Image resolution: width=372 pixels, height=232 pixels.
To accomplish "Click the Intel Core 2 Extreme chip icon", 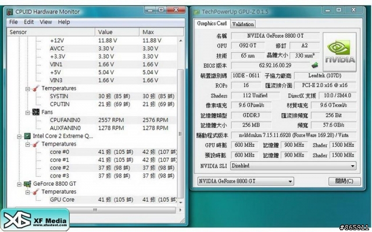I will [x=27, y=136].
